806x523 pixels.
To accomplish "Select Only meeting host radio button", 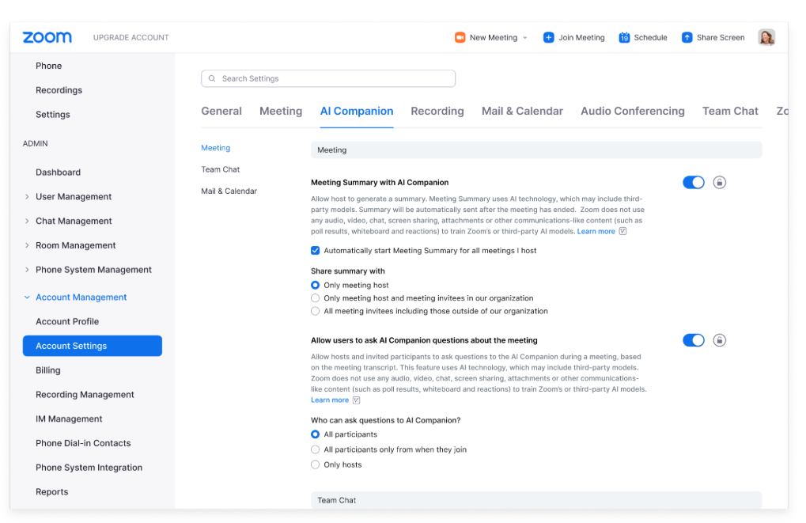I will 315,285.
